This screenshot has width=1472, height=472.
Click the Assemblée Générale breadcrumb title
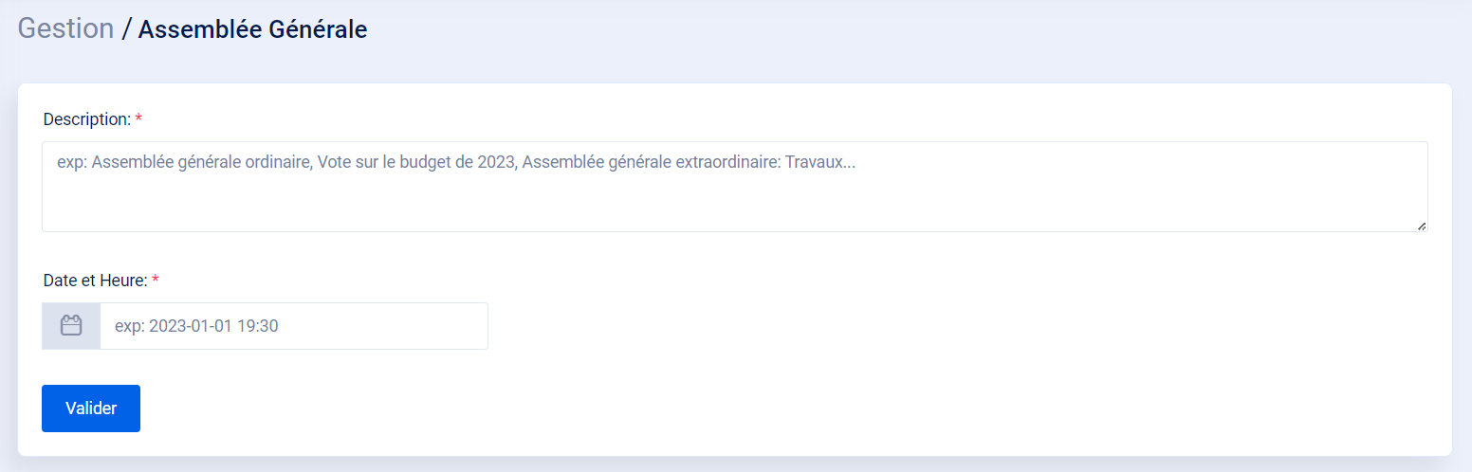click(x=252, y=29)
